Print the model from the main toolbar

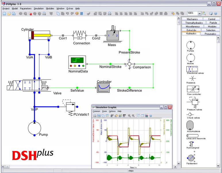(44, 14)
